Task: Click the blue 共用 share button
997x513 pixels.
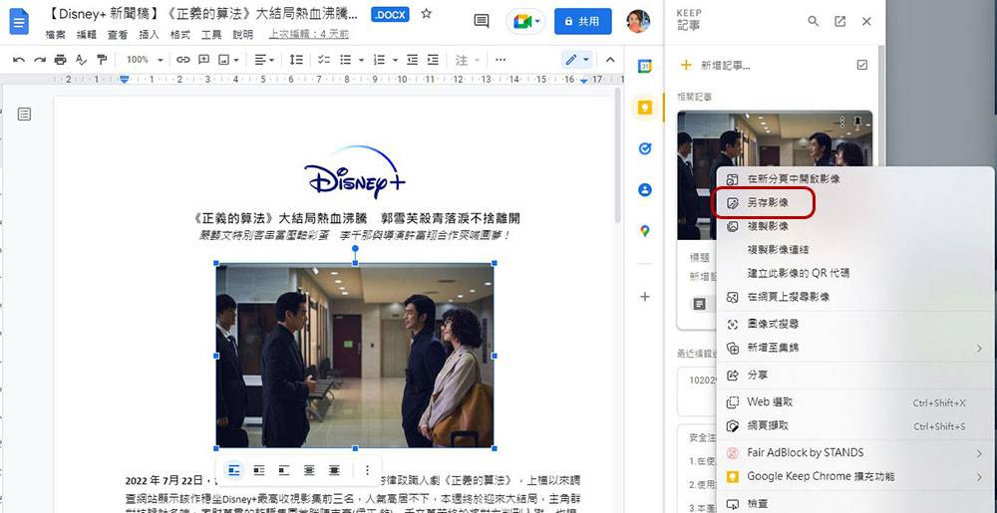Action: coord(582,21)
